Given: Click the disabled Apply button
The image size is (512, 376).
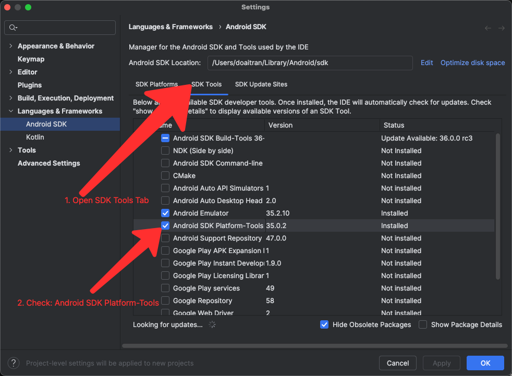Looking at the screenshot, I should 442,363.
